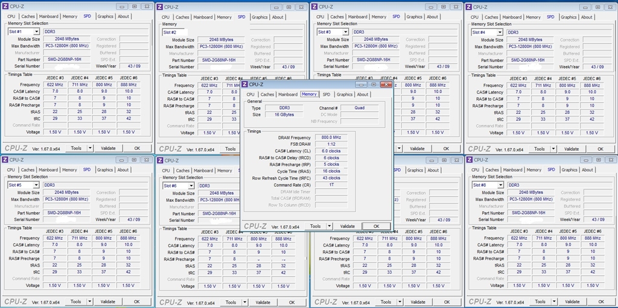Click Tools button in the Memory window
This screenshot has width=618, height=308.
click(315, 226)
